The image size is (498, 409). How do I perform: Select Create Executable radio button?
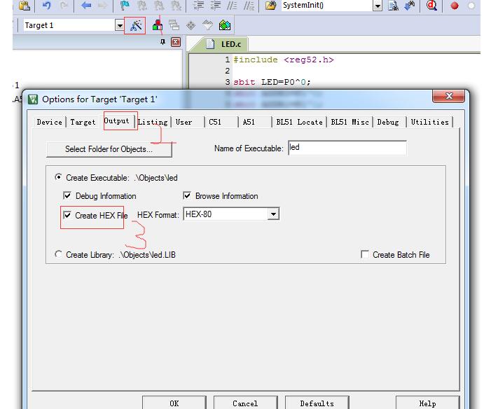click(x=58, y=177)
